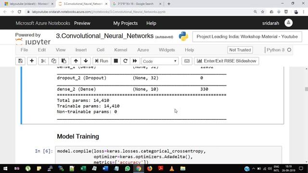Image resolution: width=308 pixels, height=173 pixels.
Task: Open Excel from the taskbar
Action: pyautogui.click(x=83, y=169)
